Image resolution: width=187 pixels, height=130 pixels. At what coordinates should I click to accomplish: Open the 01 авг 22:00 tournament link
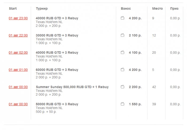pos(18,35)
